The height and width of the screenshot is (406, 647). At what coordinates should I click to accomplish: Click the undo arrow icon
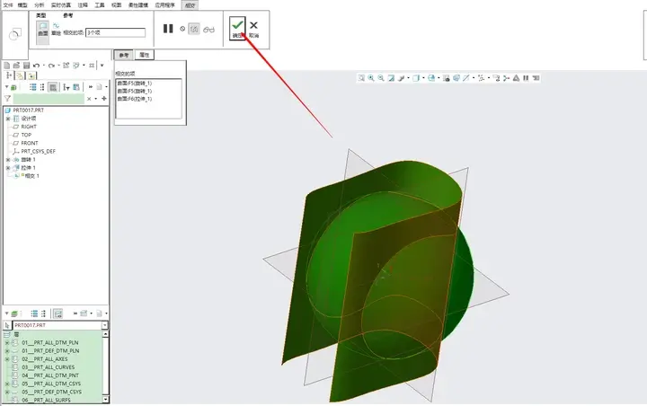(36, 66)
